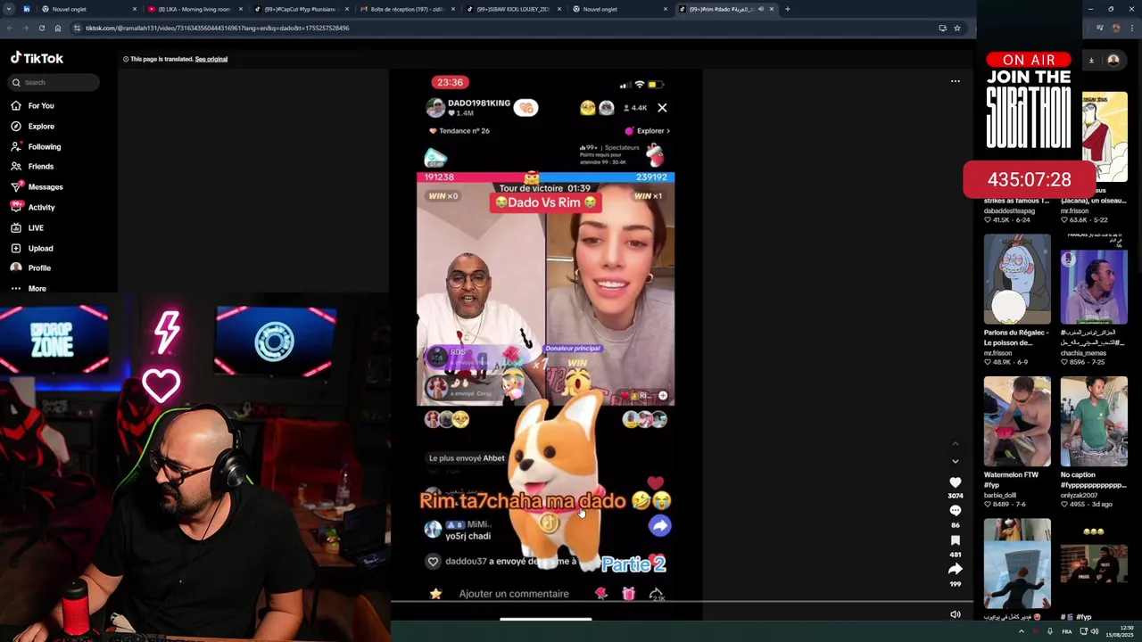Click the neon heart icon
Viewport: 1142px width, 642px height.
[161, 386]
